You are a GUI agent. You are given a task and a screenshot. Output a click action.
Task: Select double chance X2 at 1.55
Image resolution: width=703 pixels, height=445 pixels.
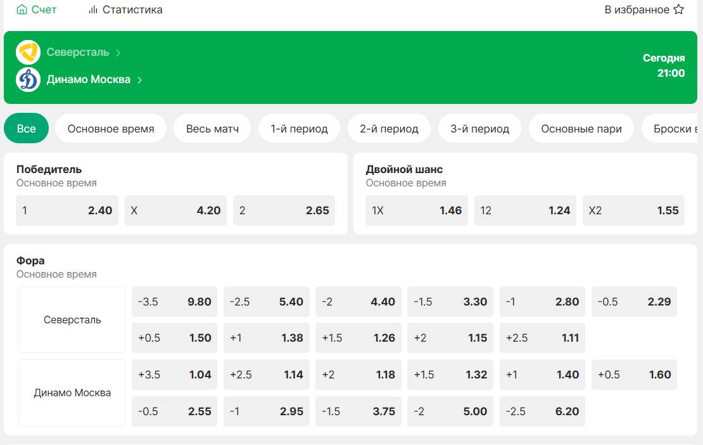click(x=633, y=210)
